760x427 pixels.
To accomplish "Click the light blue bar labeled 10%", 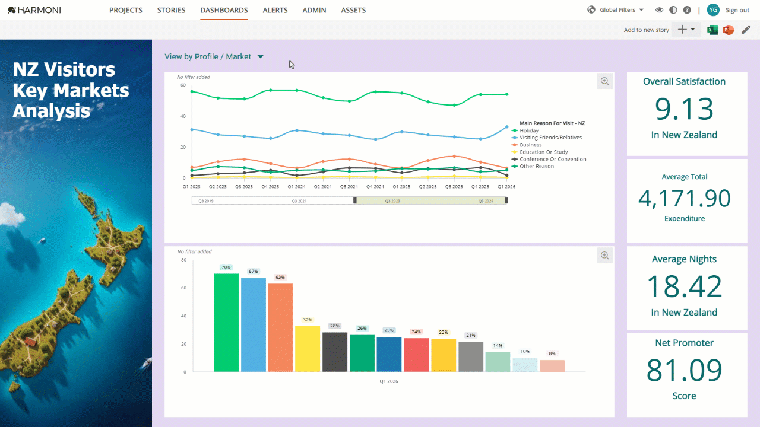I will point(525,365).
